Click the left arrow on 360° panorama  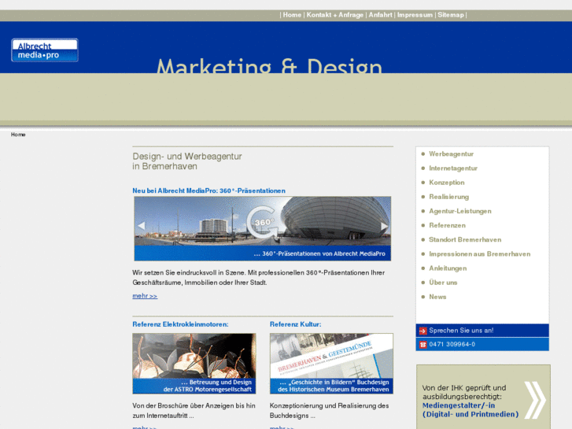[x=142, y=226]
